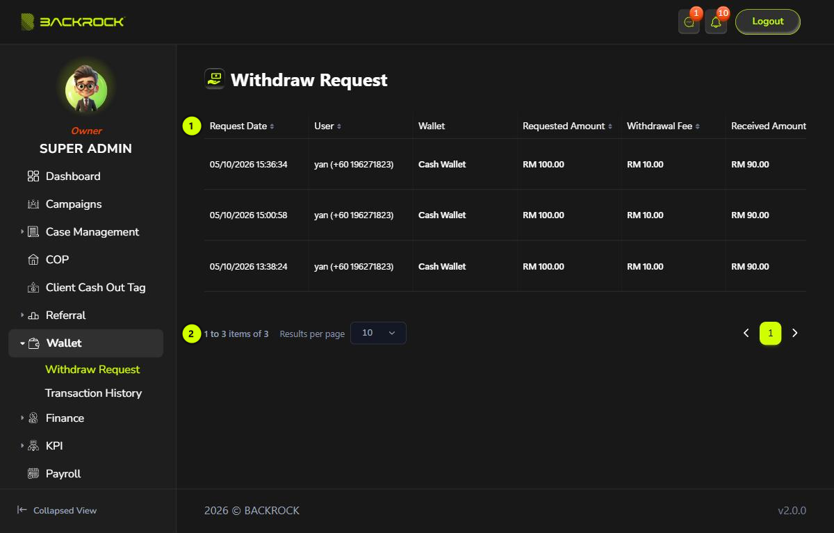Expand the KPI menu arrow
This screenshot has height=533, width=834.
[22, 446]
